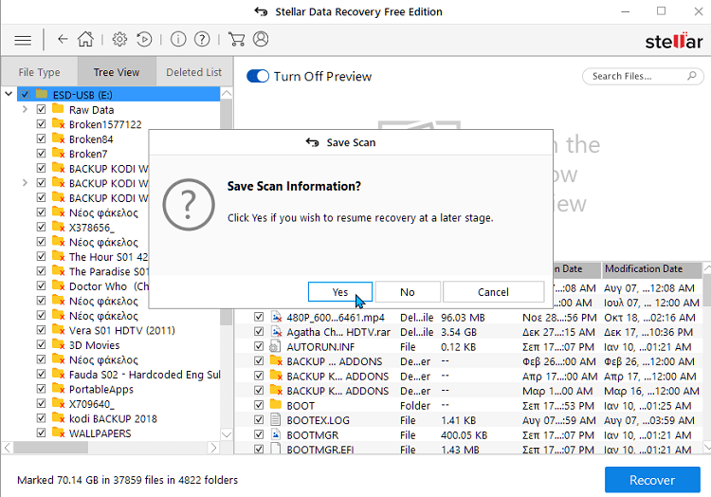The width and height of the screenshot is (711, 497).
Task: Uncheck the WALLPAPERS checkbox
Action: pyautogui.click(x=42, y=433)
